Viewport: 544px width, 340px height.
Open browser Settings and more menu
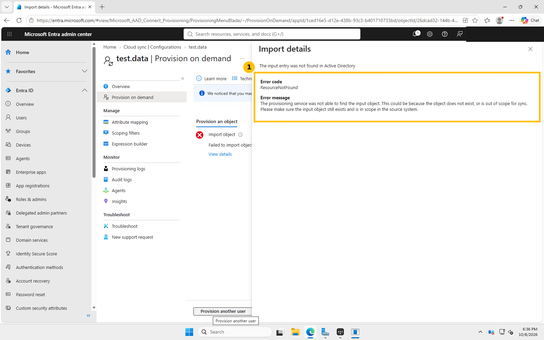point(512,20)
